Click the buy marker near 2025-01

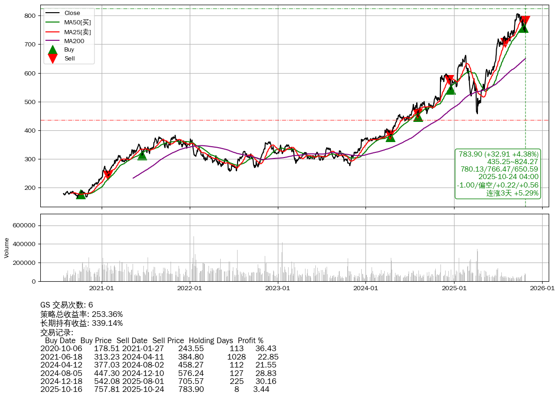(450, 89)
